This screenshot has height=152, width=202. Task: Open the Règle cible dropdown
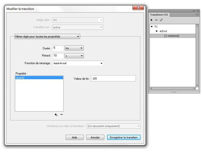[78, 20]
